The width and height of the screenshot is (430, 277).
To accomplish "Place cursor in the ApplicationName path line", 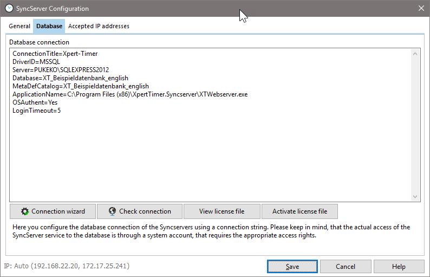I will click(130, 94).
